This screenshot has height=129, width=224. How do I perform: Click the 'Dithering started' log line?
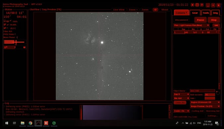tap(15, 112)
